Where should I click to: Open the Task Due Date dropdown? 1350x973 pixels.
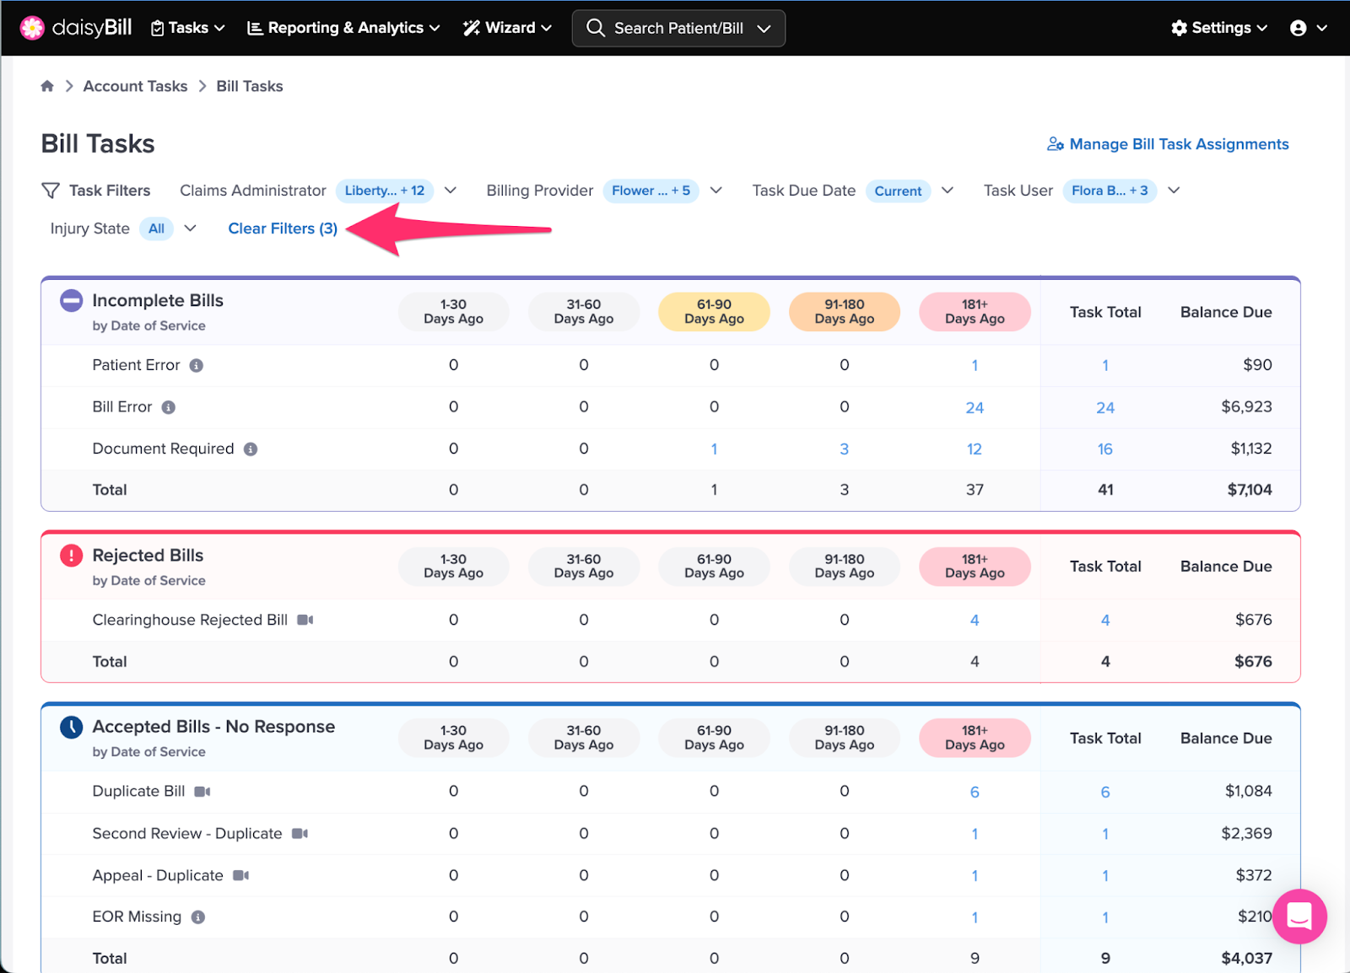click(x=948, y=191)
